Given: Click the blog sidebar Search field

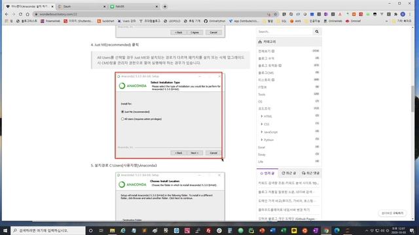Looking at the screenshot, I should tap(285, 32).
